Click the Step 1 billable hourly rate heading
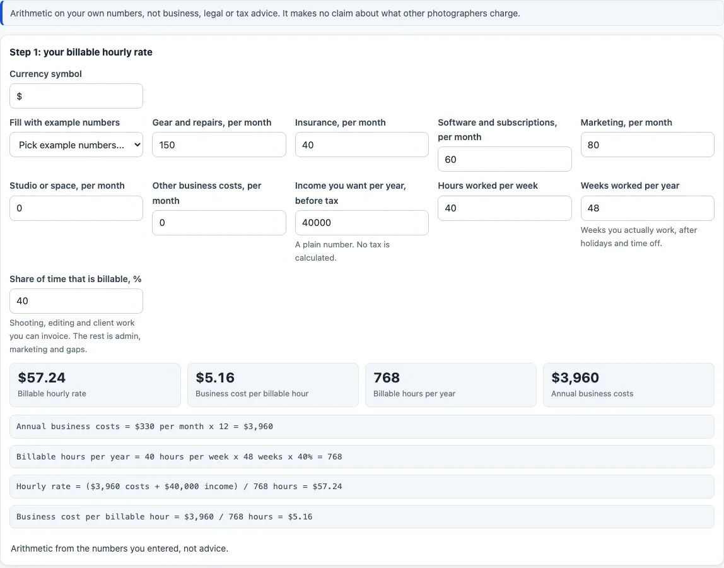Viewport: 724px width, 568px height. (x=81, y=52)
